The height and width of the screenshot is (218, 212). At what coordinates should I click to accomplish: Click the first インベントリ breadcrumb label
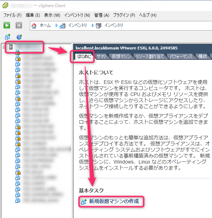[x=77, y=26]
